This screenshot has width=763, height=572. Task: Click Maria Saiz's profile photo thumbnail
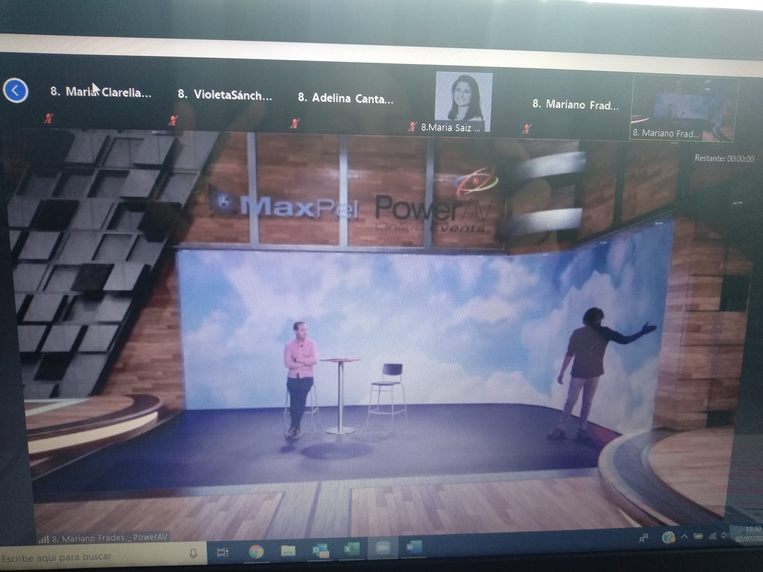[x=464, y=97]
